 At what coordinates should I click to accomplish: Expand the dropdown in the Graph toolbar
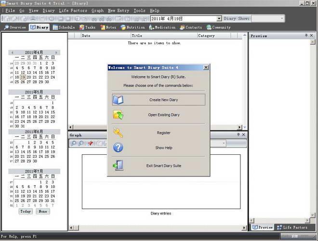coord(224,144)
